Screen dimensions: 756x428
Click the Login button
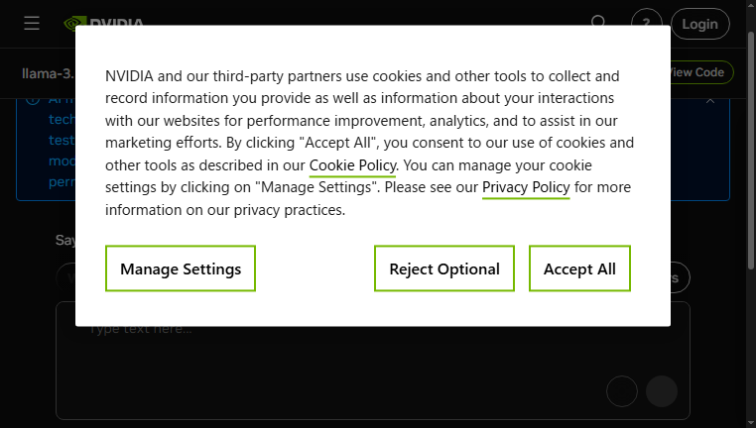[x=700, y=24]
